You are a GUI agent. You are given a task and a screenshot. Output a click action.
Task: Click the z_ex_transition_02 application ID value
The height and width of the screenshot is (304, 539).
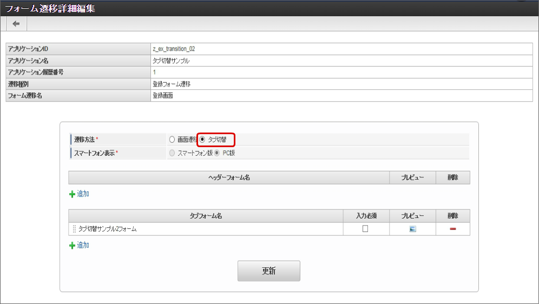click(174, 49)
